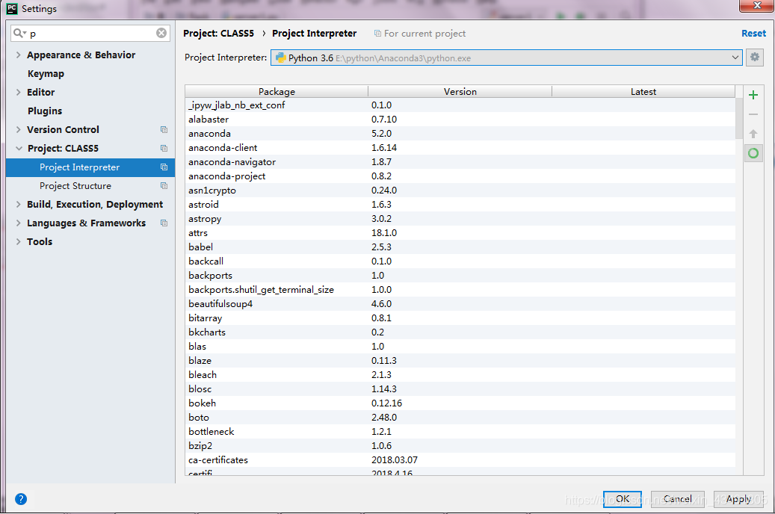Collapse the Project: CLASS5 section

pos(19,148)
